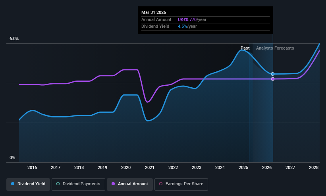Click the 0% y-axis label

12,158
